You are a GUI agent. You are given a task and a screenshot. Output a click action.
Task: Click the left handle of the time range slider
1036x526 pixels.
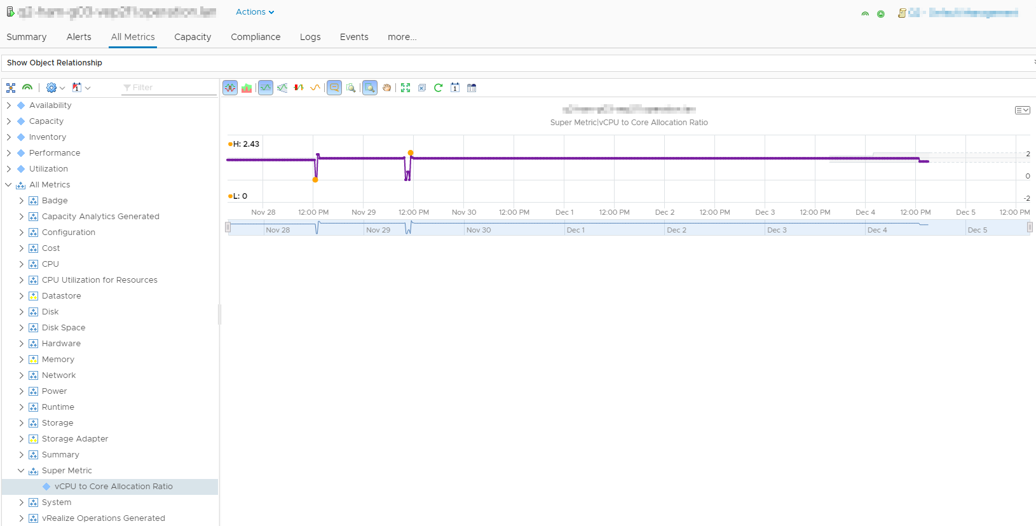tap(228, 227)
